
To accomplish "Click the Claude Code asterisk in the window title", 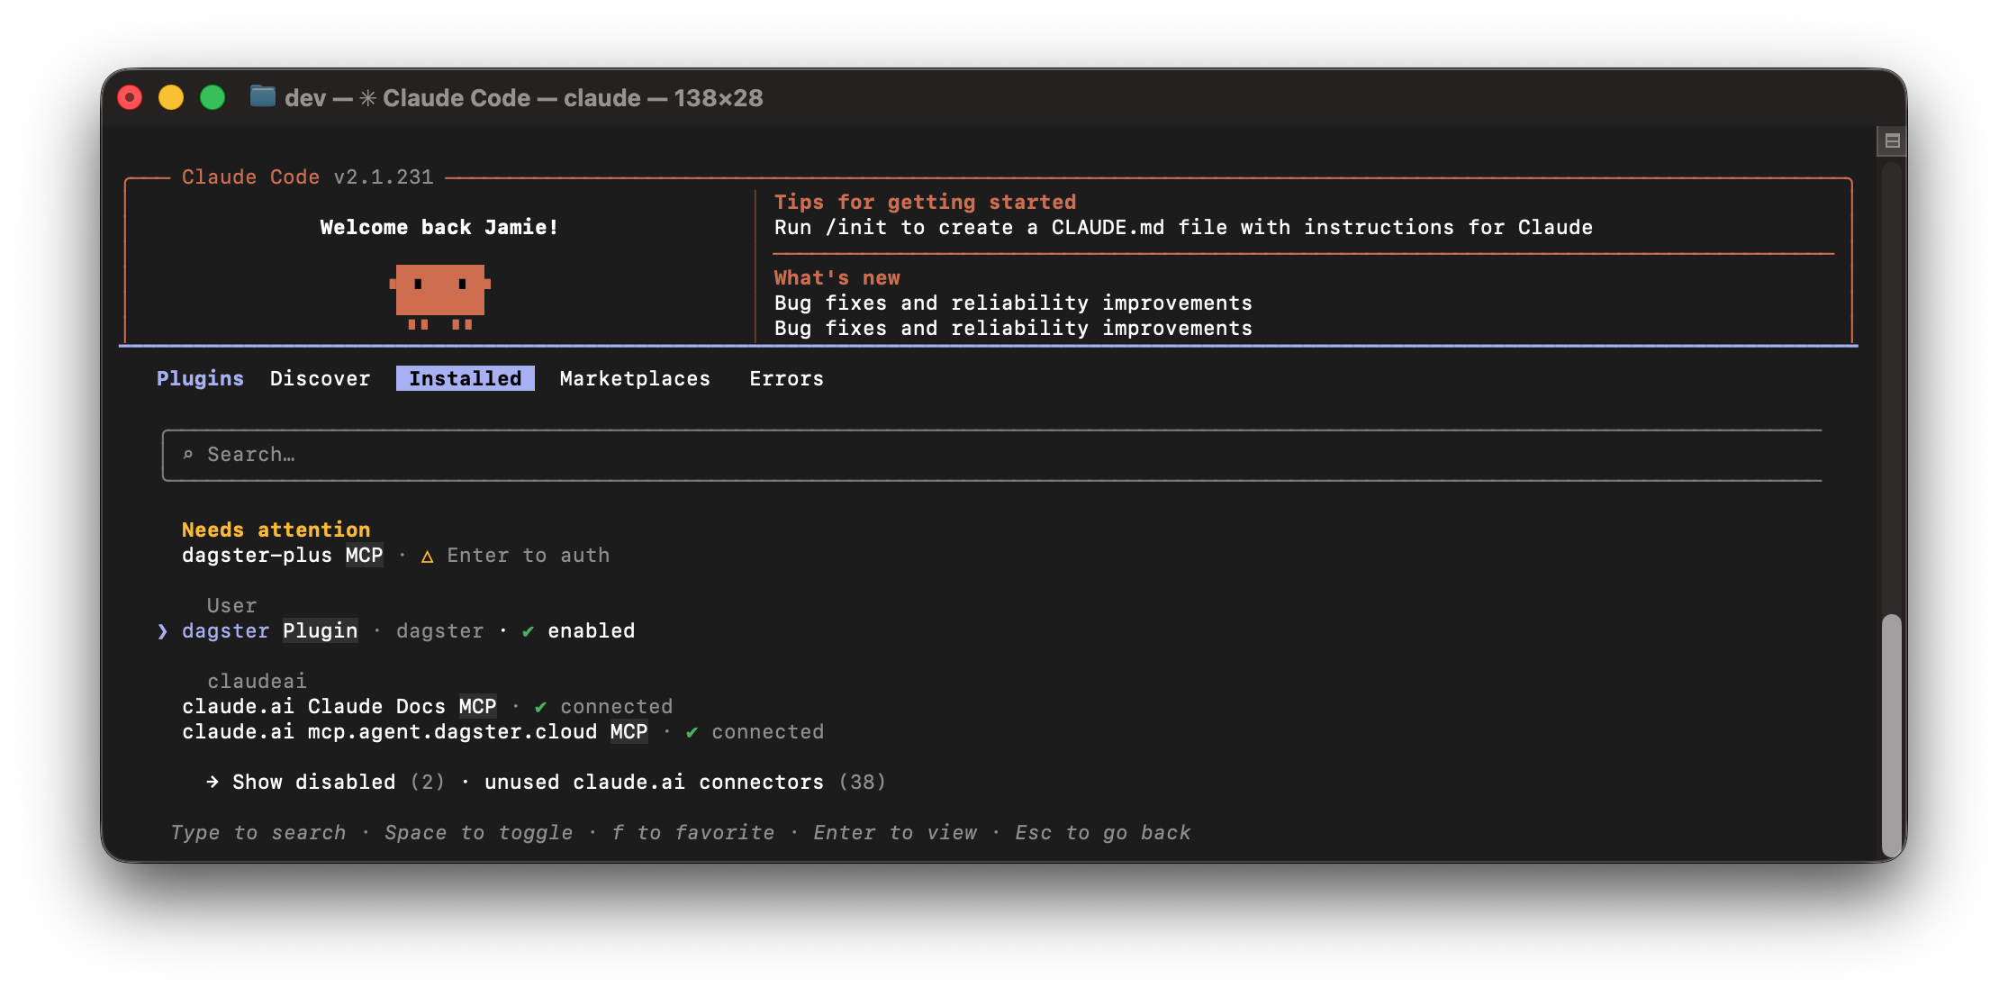I will pos(367,97).
